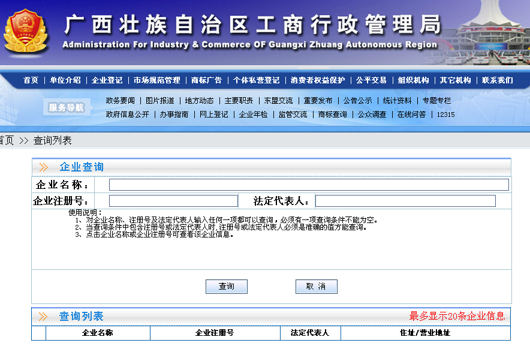The width and height of the screenshot is (530, 361).
Task: Select 消费者权益保护 in the navigation bar
Action: 318,80
